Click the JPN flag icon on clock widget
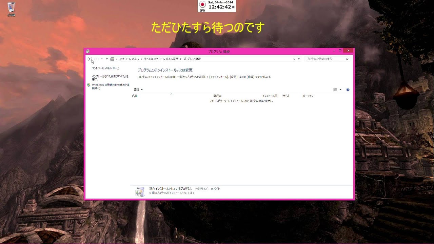 tap(202, 4)
